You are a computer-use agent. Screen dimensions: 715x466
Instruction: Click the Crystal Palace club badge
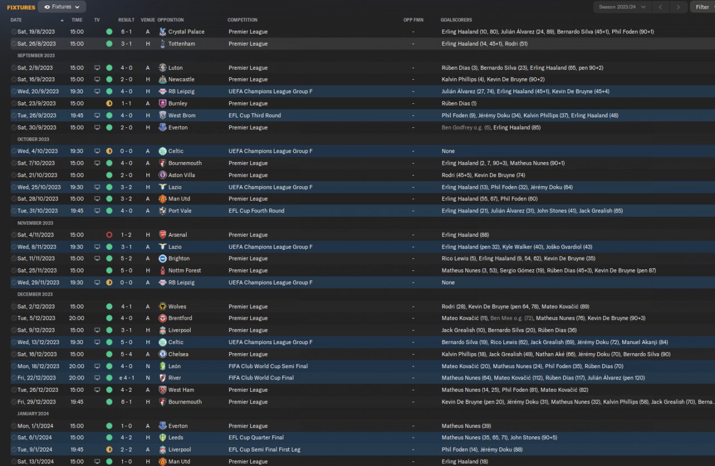coord(163,32)
